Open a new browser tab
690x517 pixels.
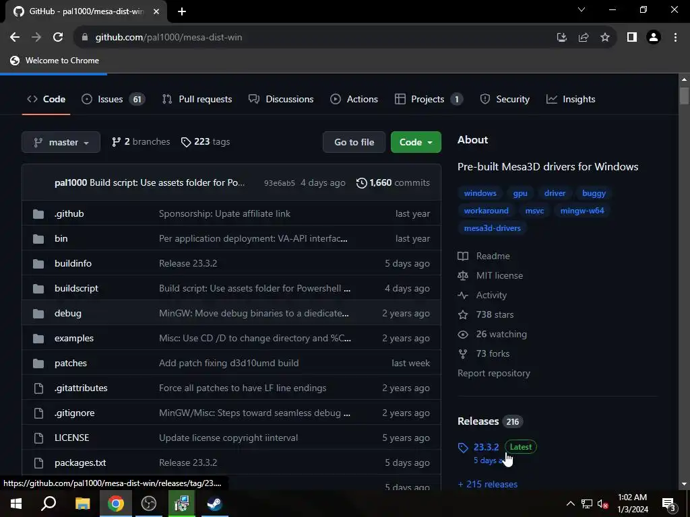[x=182, y=11]
